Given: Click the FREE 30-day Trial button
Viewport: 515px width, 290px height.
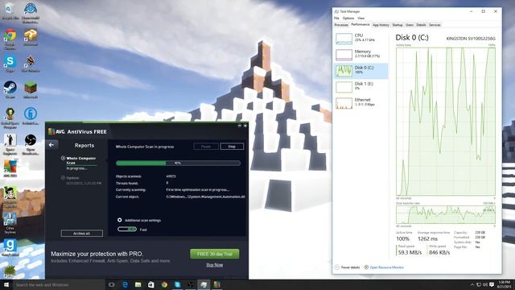Looking at the screenshot, I should [x=215, y=254].
